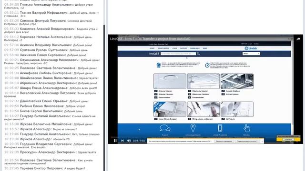Select chat message from Жукова Валентина Михайловна
The image size is (305, 171).
(49, 124)
